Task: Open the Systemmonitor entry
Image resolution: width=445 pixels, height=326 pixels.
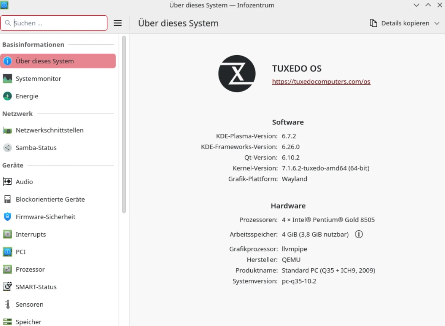Action: click(x=58, y=79)
